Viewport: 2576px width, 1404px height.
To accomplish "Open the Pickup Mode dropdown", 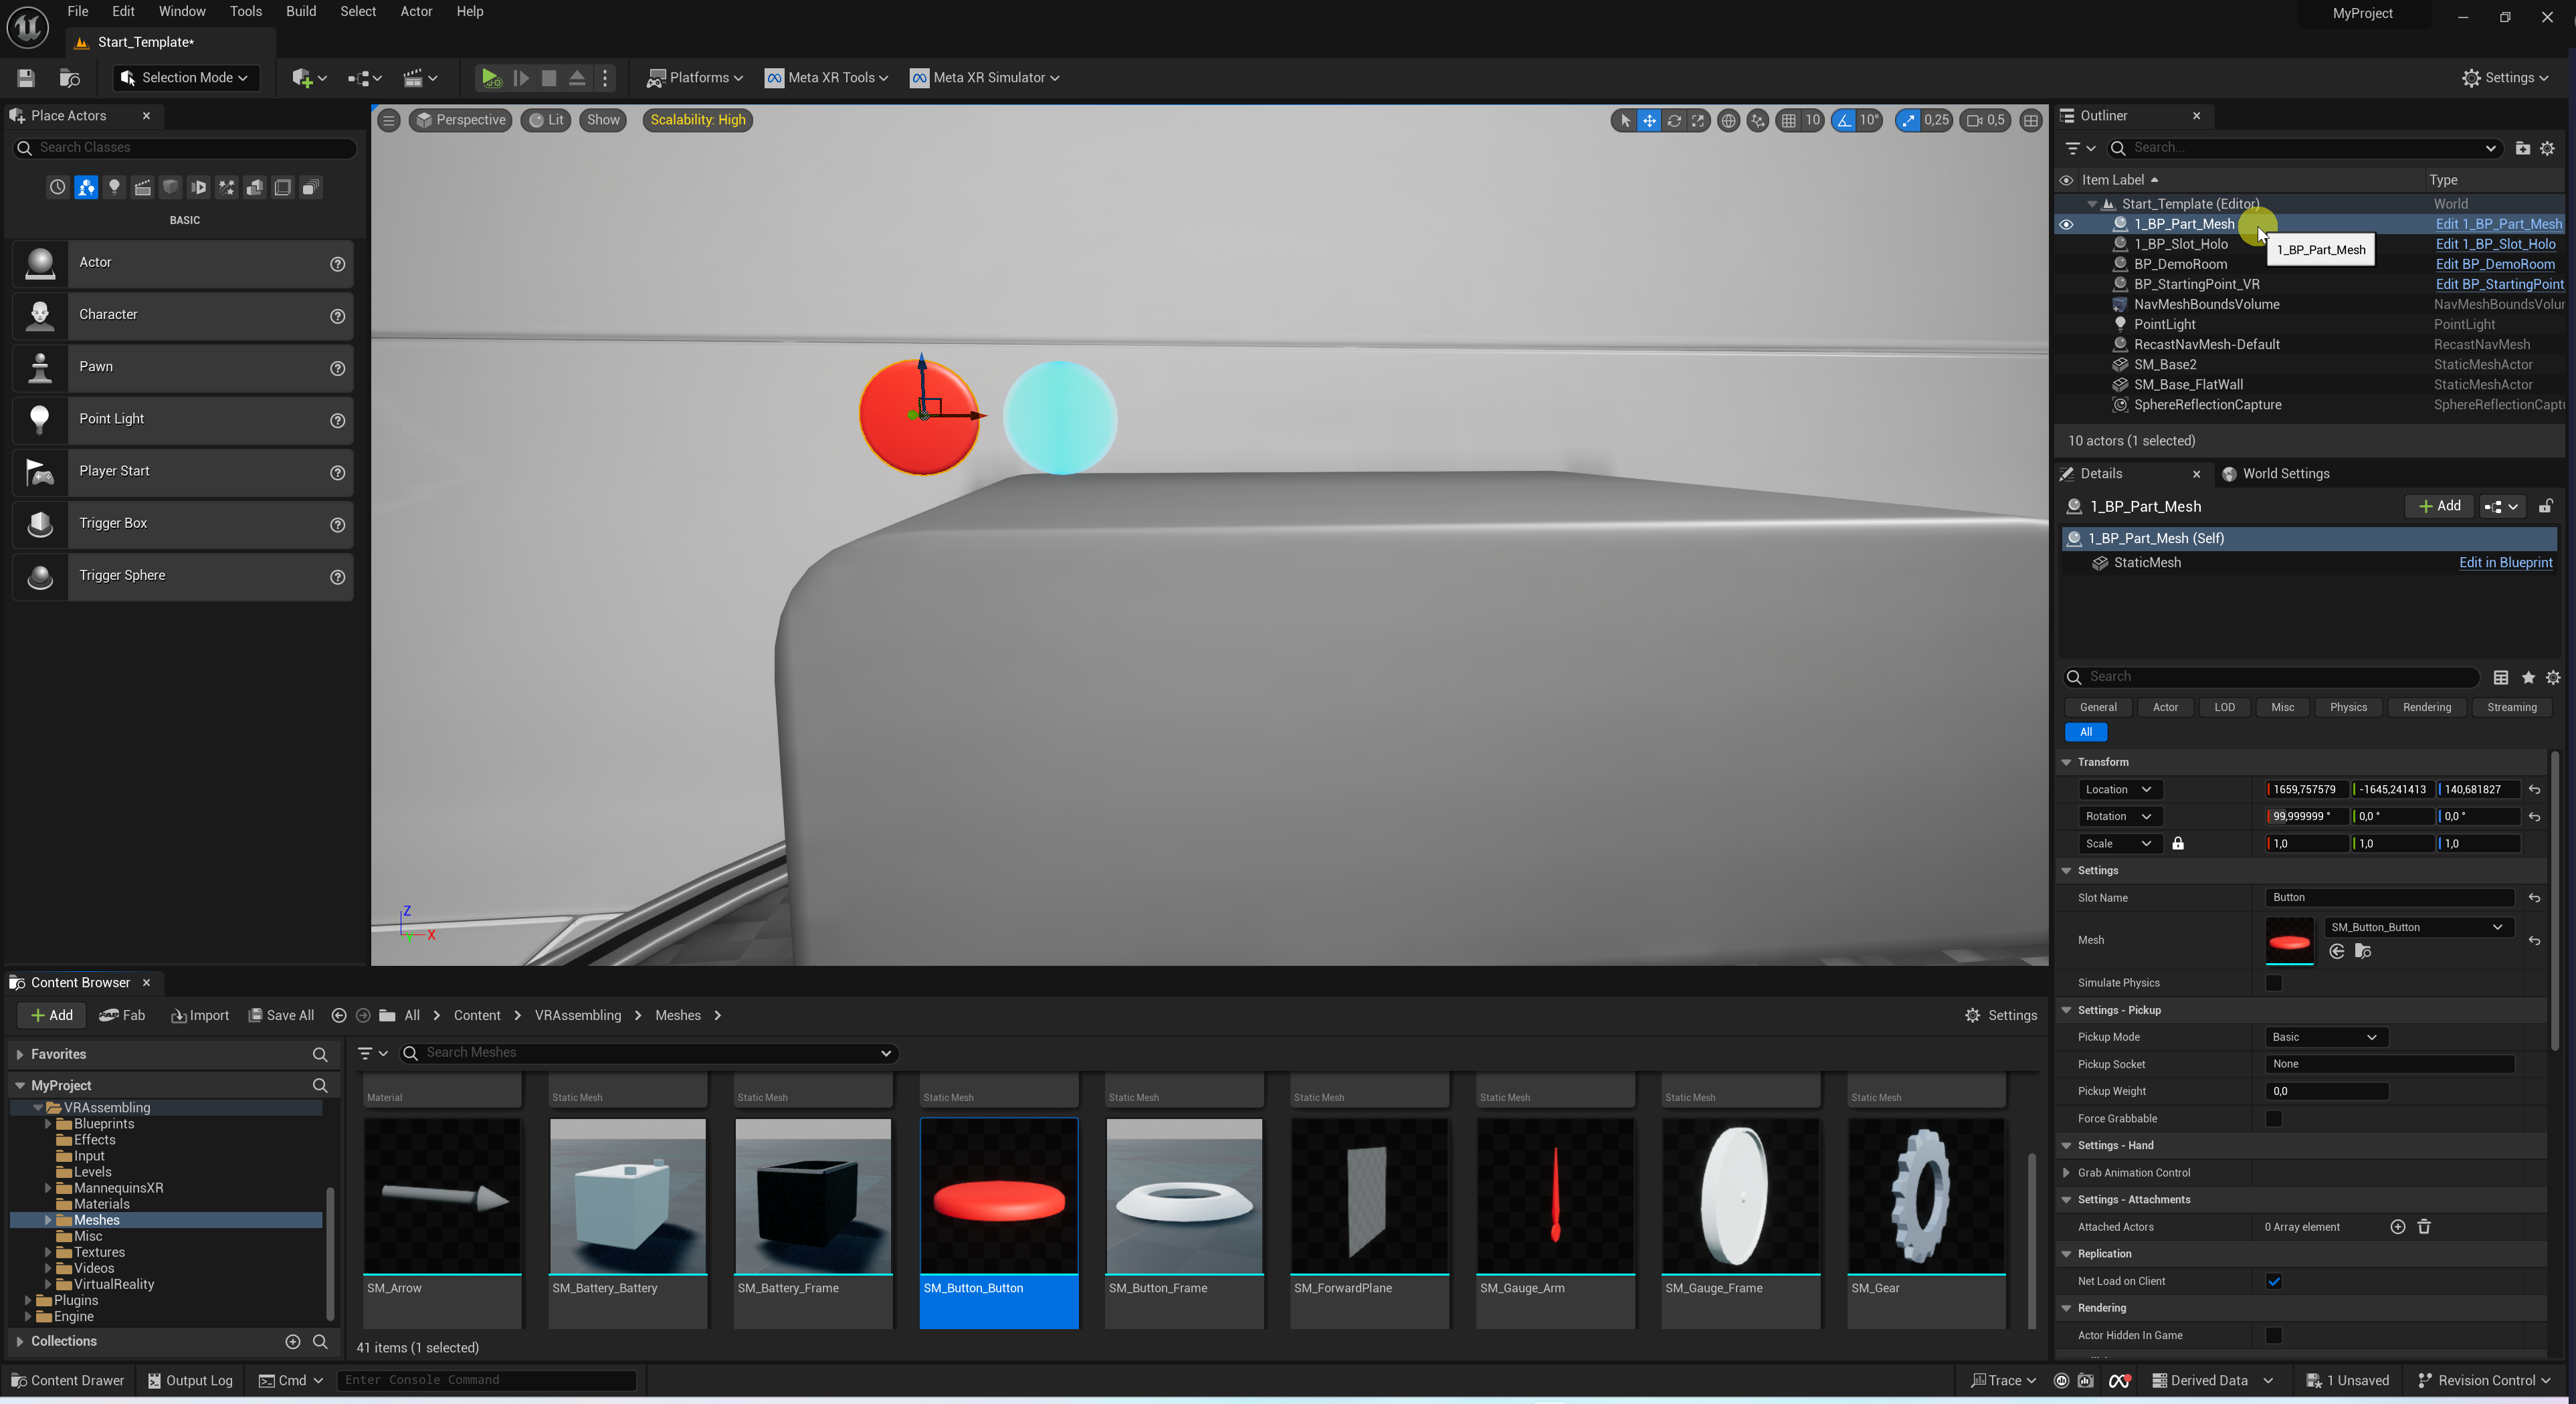I will 2325,1037.
